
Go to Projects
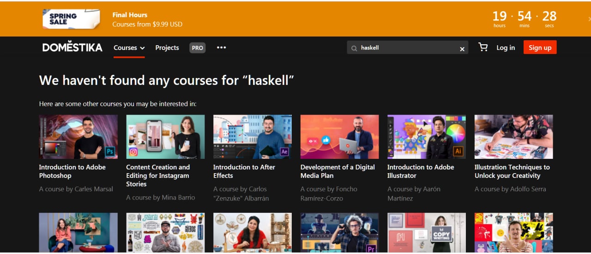[167, 48]
